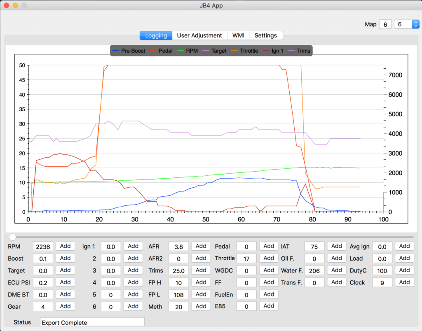Image resolution: width=422 pixels, height=331 pixels.
Task: Click the Status field showing Export Complete
Action: click(92, 322)
